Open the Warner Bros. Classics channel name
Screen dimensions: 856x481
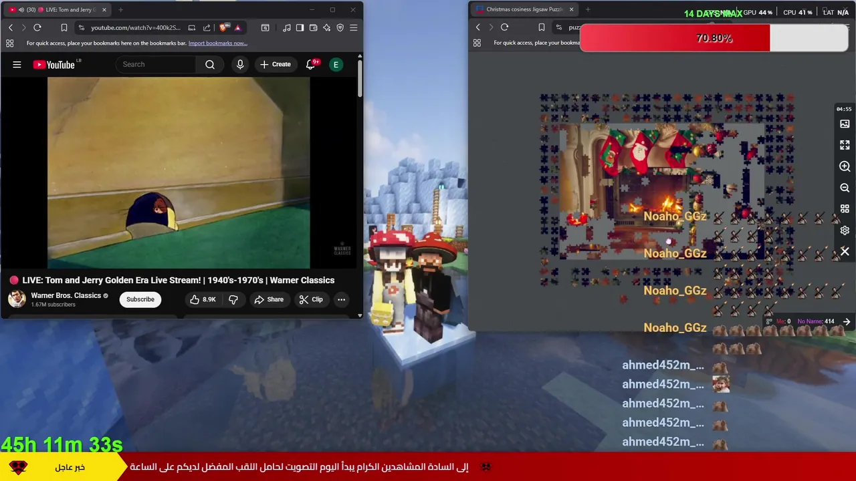pyautogui.click(x=66, y=295)
